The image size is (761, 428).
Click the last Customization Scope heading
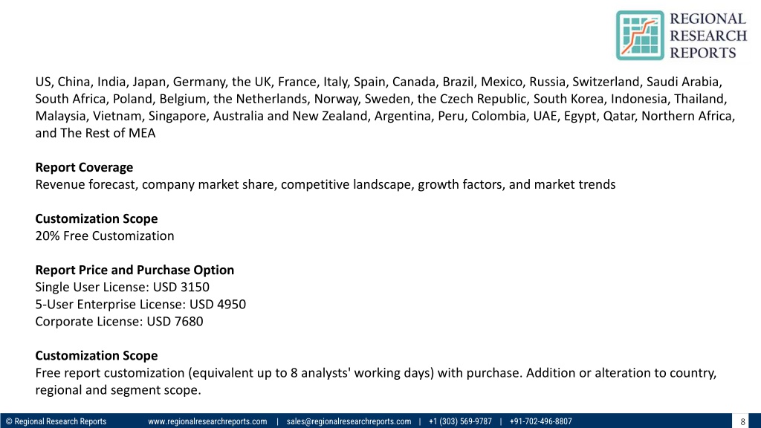coord(96,356)
